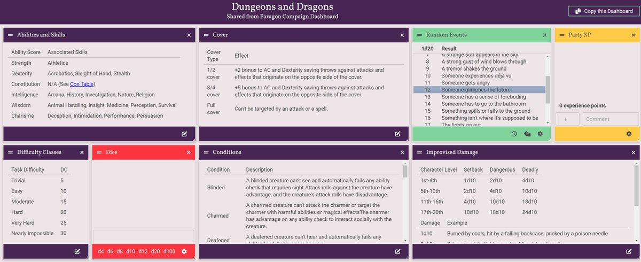Roll a d20 die
This screenshot has height=262, width=641.
click(x=155, y=251)
